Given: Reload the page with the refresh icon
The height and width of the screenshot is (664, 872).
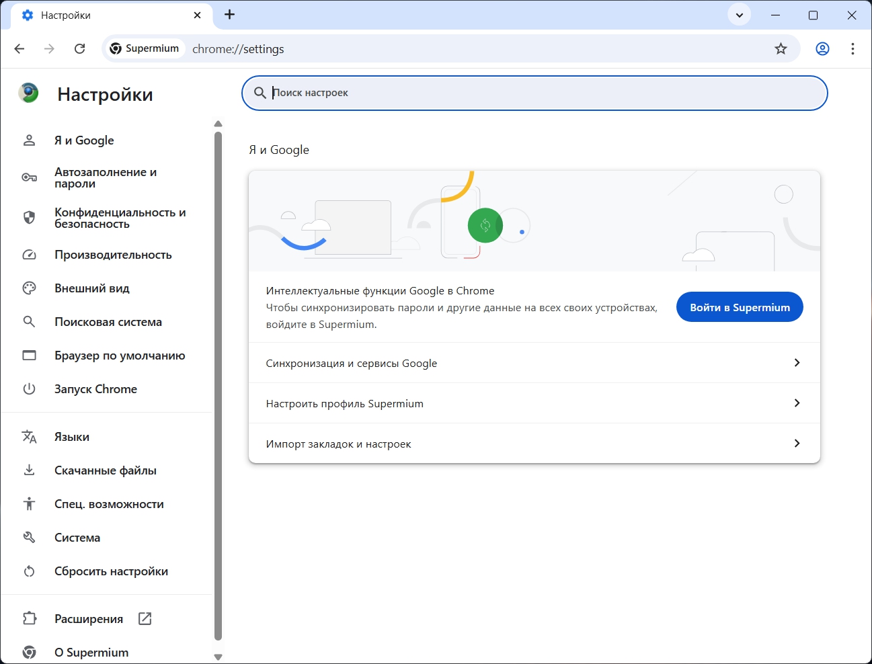Looking at the screenshot, I should 79,48.
